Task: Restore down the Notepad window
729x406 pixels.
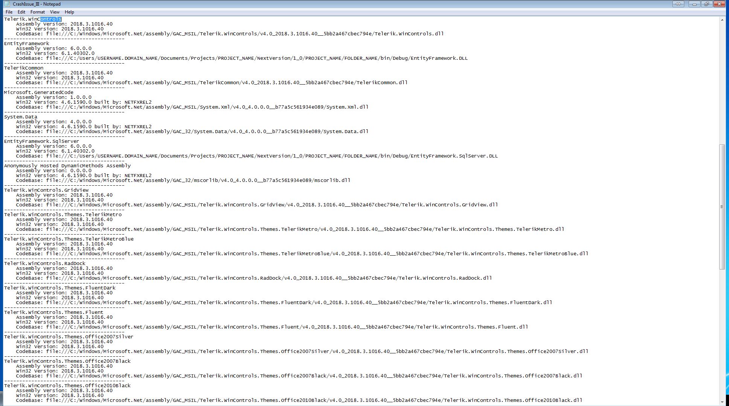Action: click(x=706, y=4)
